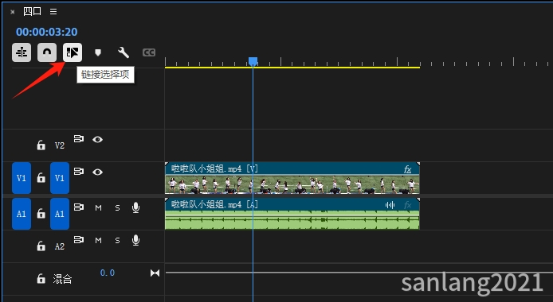Solo the A2 audio track

[117, 241]
